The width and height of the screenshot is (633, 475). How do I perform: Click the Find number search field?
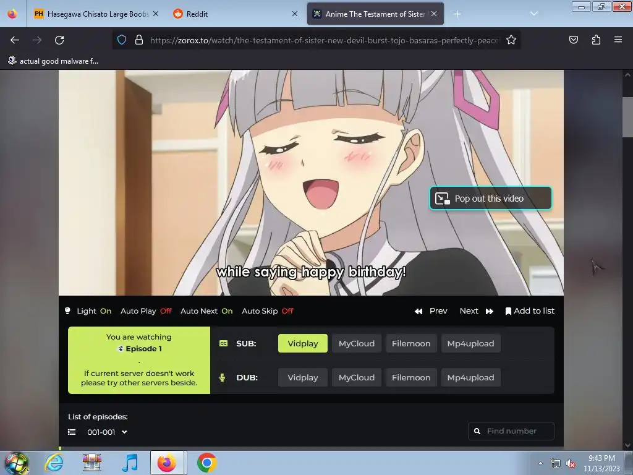click(x=511, y=431)
